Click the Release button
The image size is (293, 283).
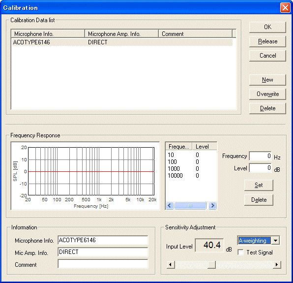tap(267, 41)
